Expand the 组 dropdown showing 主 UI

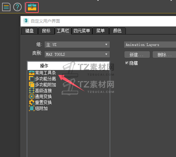pyautogui.click(x=77, y=45)
